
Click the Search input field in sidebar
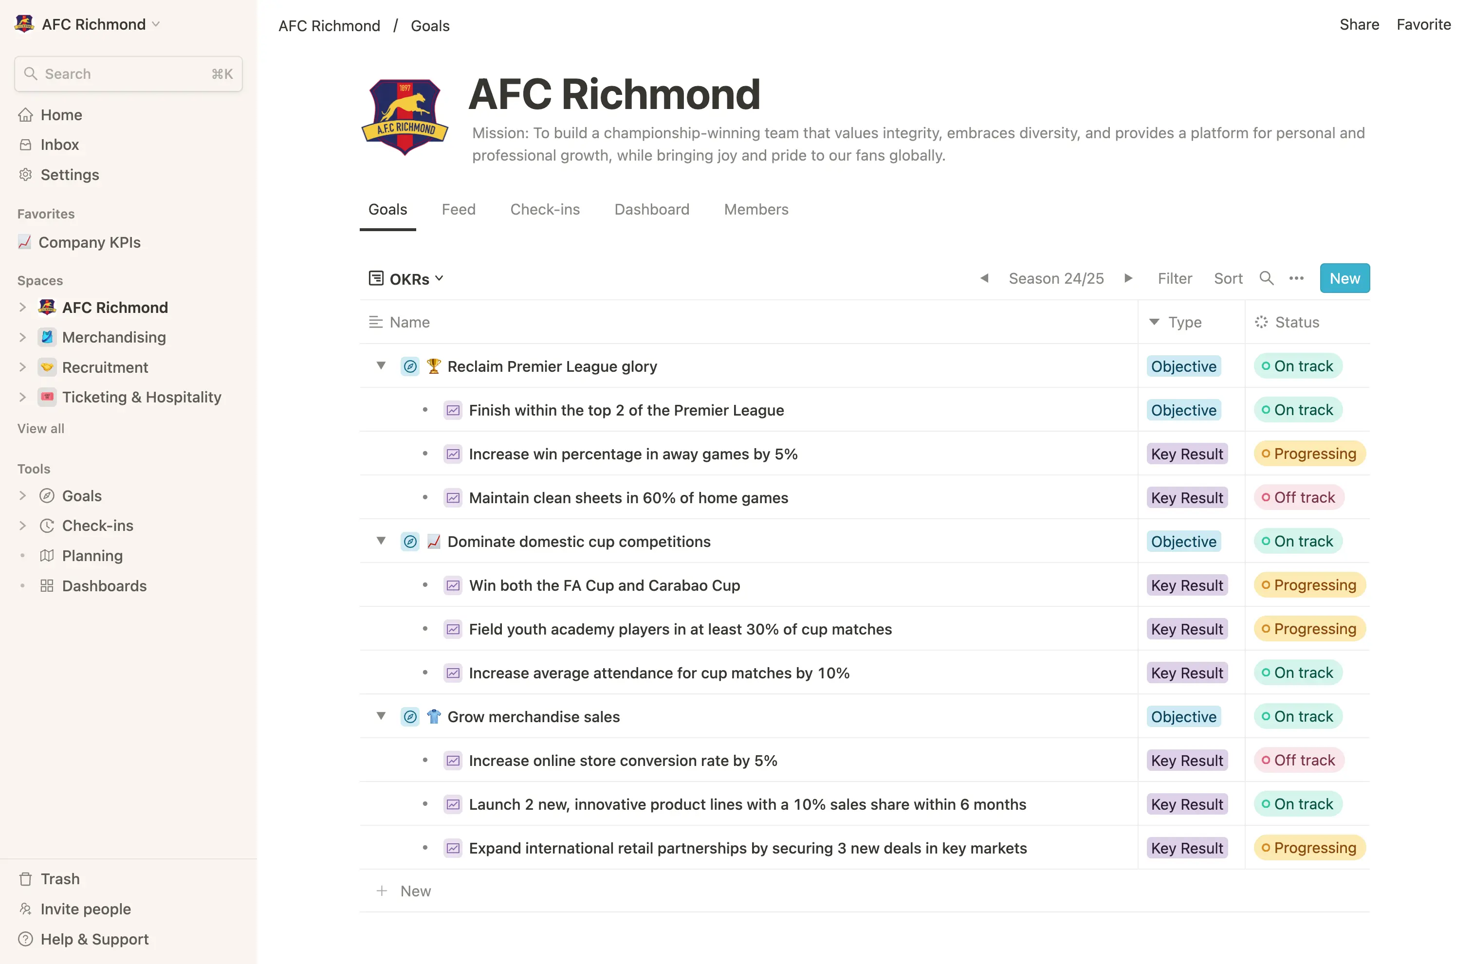pyautogui.click(x=128, y=73)
